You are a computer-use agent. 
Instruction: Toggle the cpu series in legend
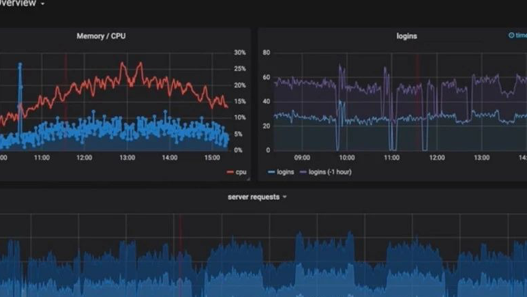pyautogui.click(x=241, y=172)
